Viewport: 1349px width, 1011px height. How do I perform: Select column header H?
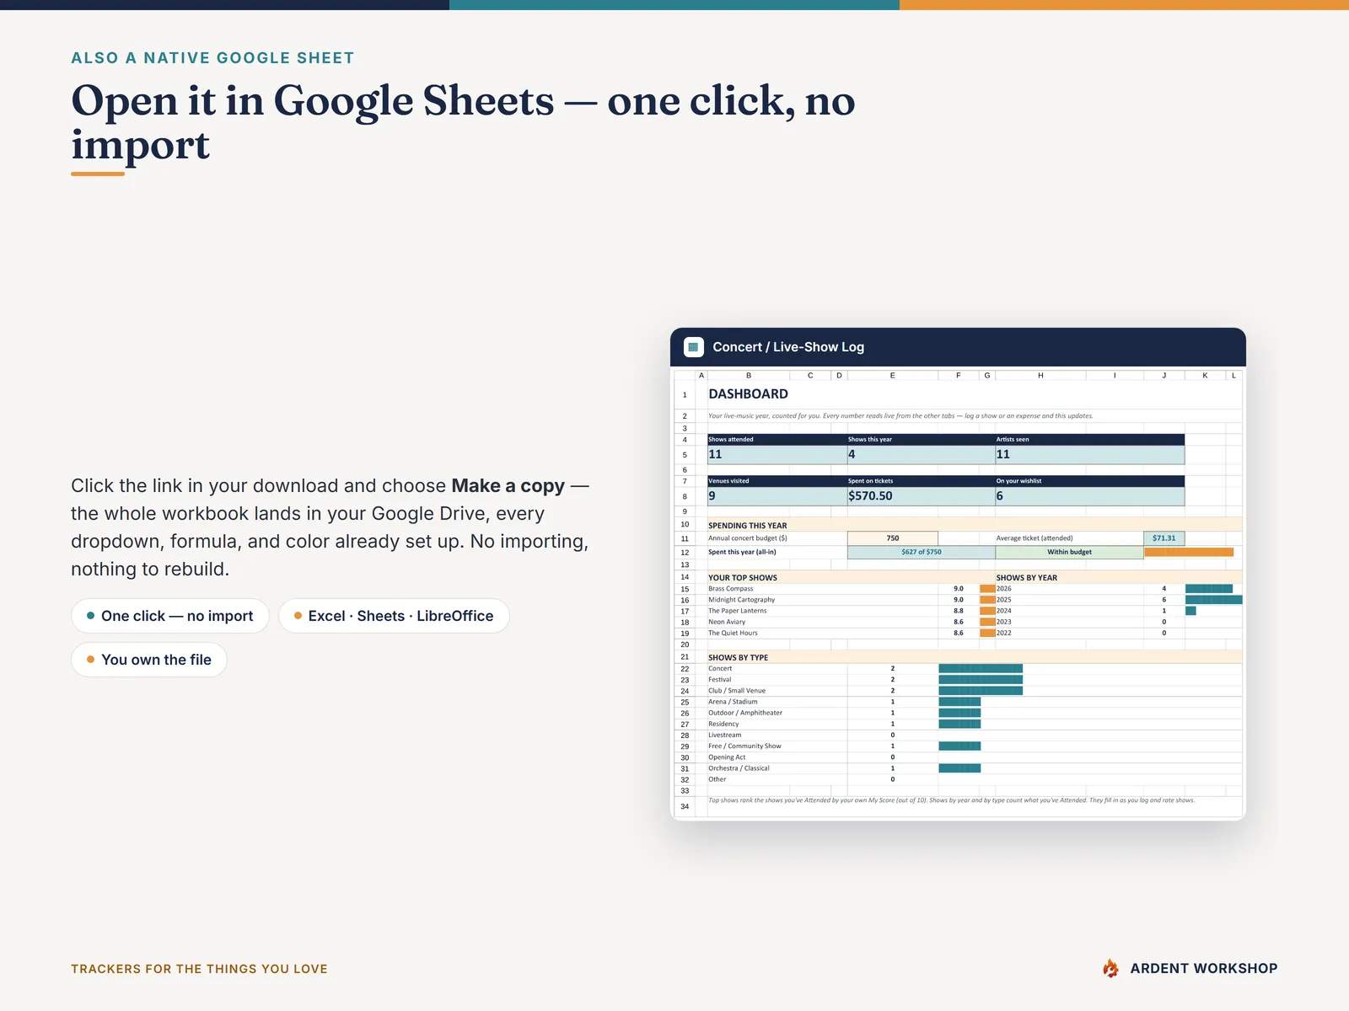click(x=1040, y=376)
